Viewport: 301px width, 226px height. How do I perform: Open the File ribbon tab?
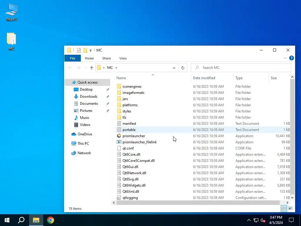(x=73, y=58)
